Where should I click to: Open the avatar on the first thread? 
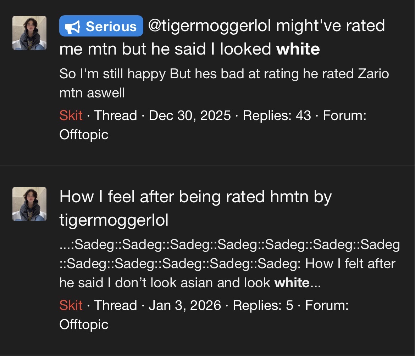[29, 33]
